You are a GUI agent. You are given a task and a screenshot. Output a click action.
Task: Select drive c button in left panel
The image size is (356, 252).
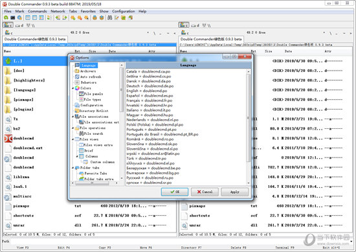coord(8,25)
